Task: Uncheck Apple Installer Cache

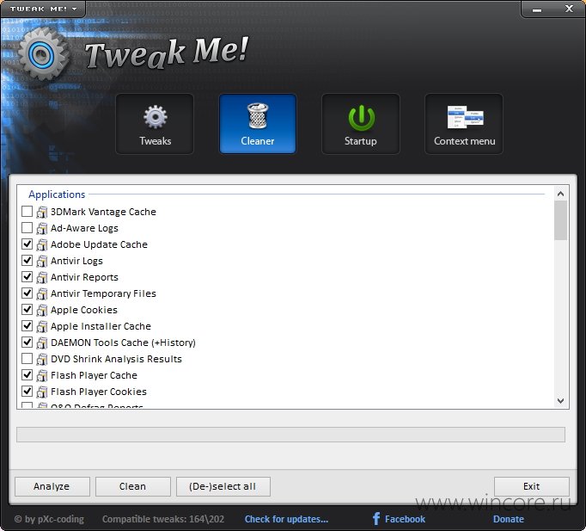Action: [27, 326]
